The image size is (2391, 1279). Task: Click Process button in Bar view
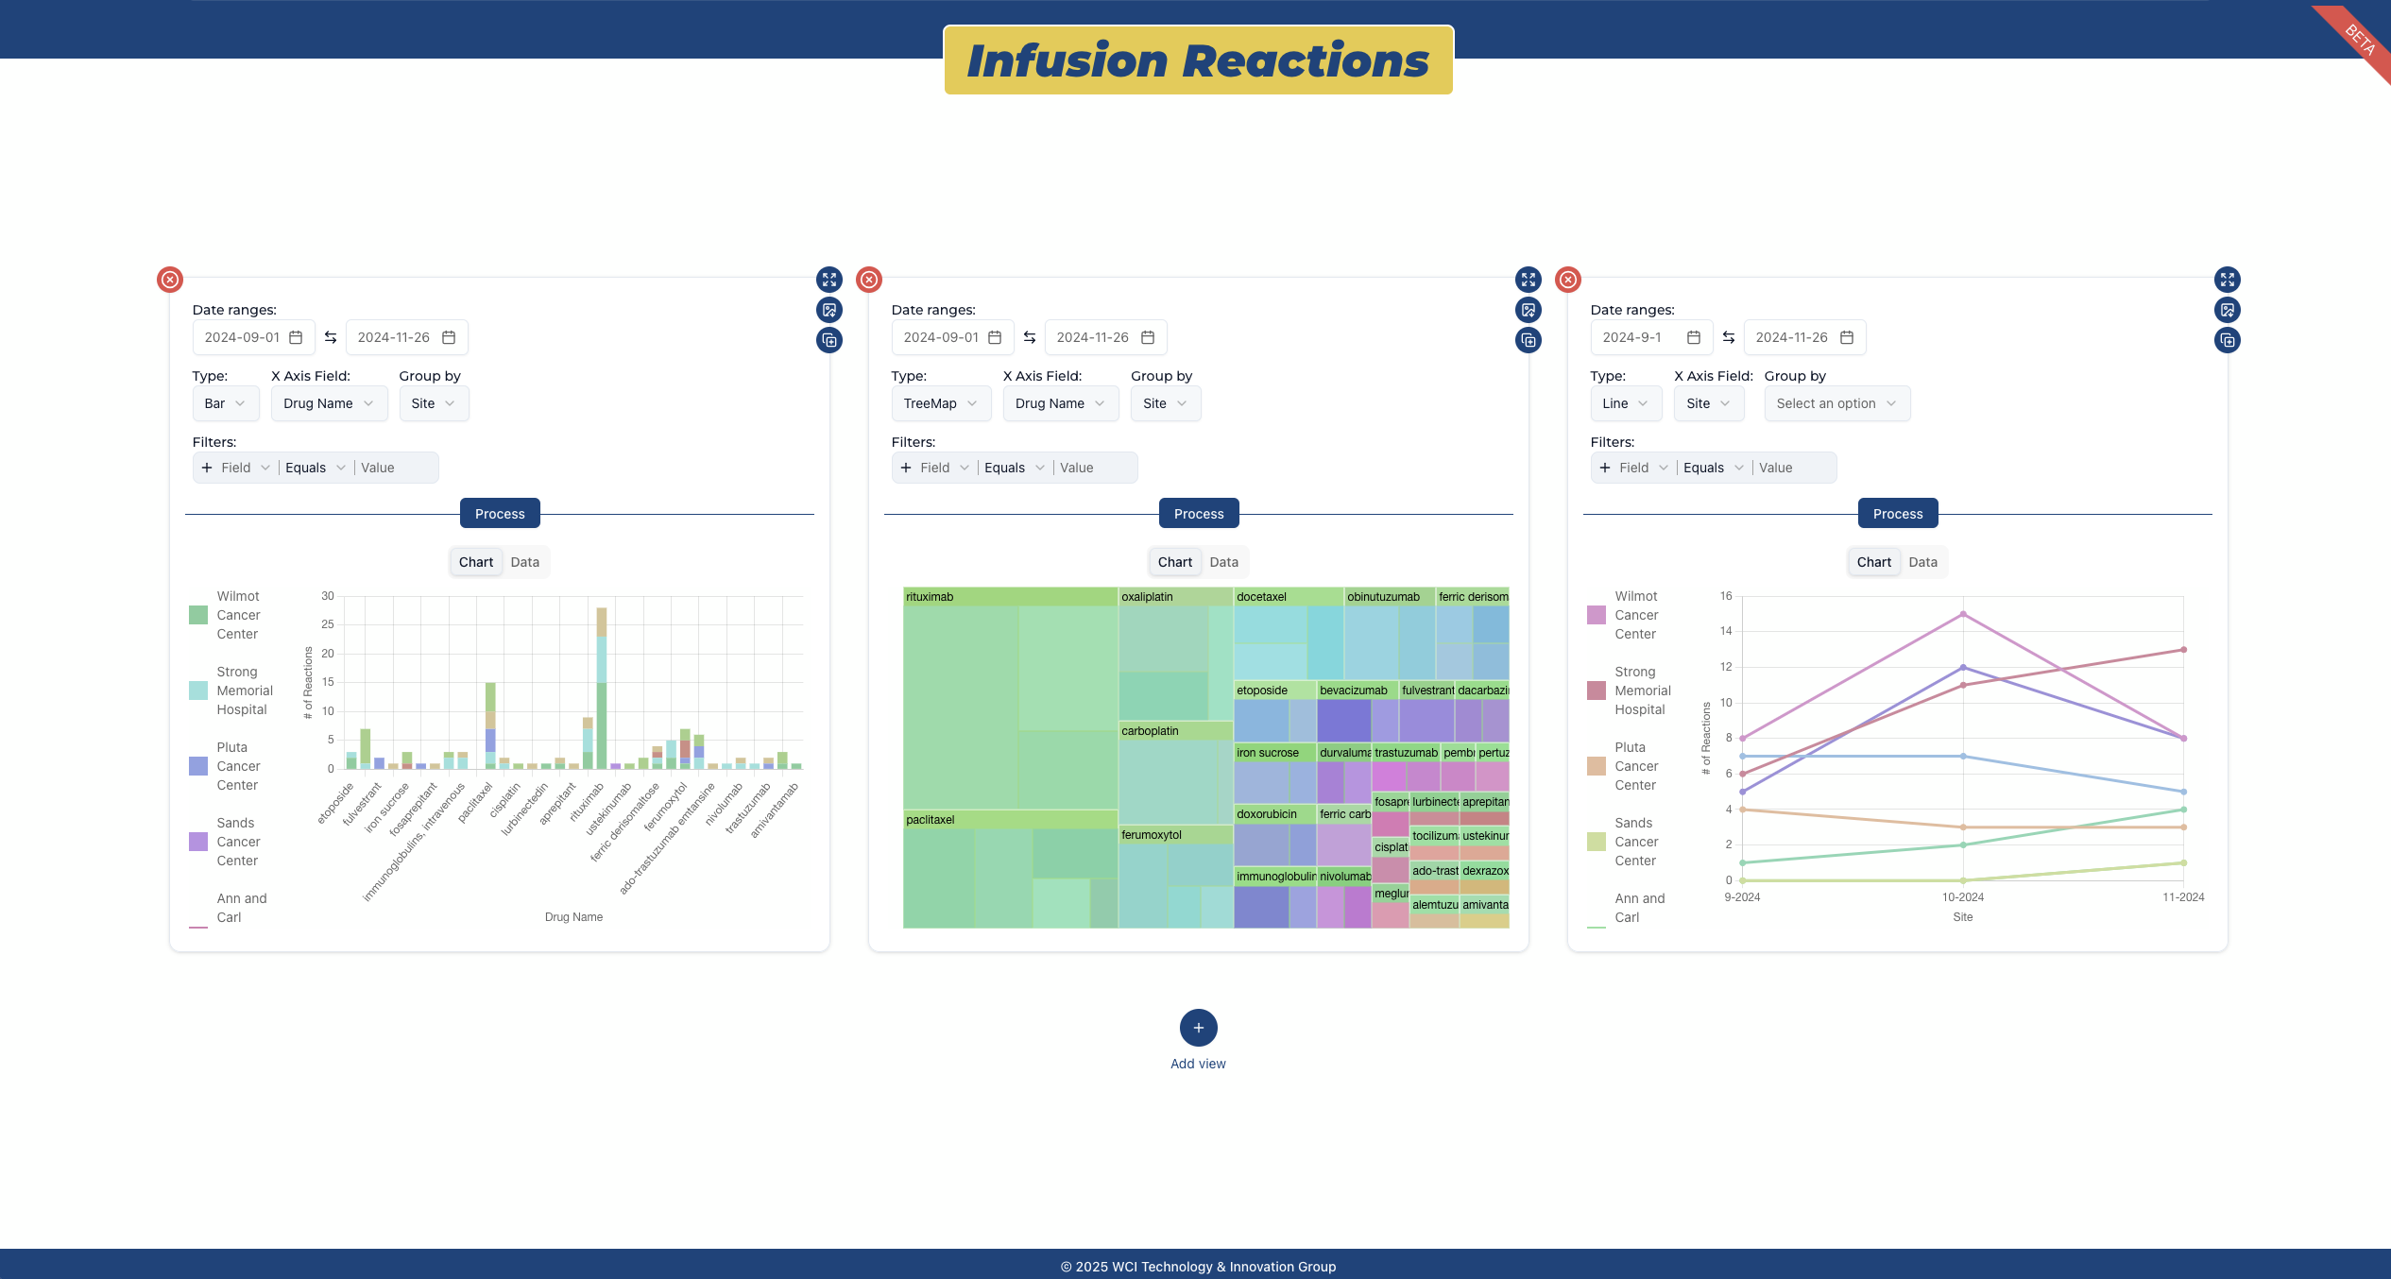point(500,514)
